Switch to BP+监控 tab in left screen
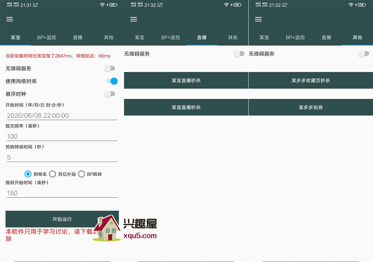The image size is (373, 262). 47,38
